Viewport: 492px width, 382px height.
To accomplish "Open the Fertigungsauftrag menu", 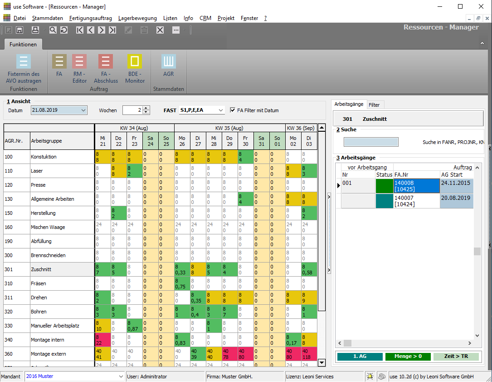I will point(91,18).
